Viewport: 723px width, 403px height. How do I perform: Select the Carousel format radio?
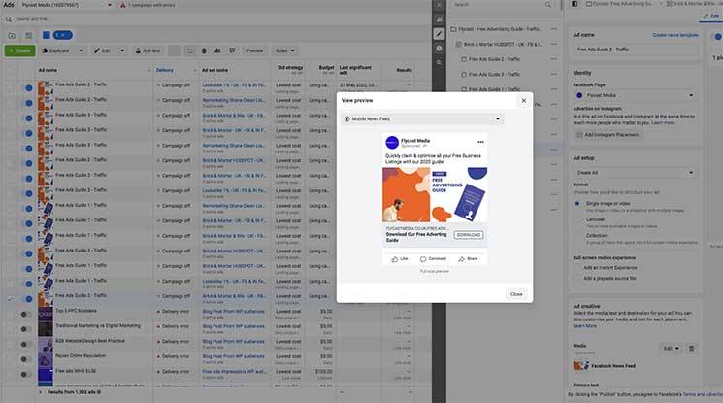click(x=577, y=220)
